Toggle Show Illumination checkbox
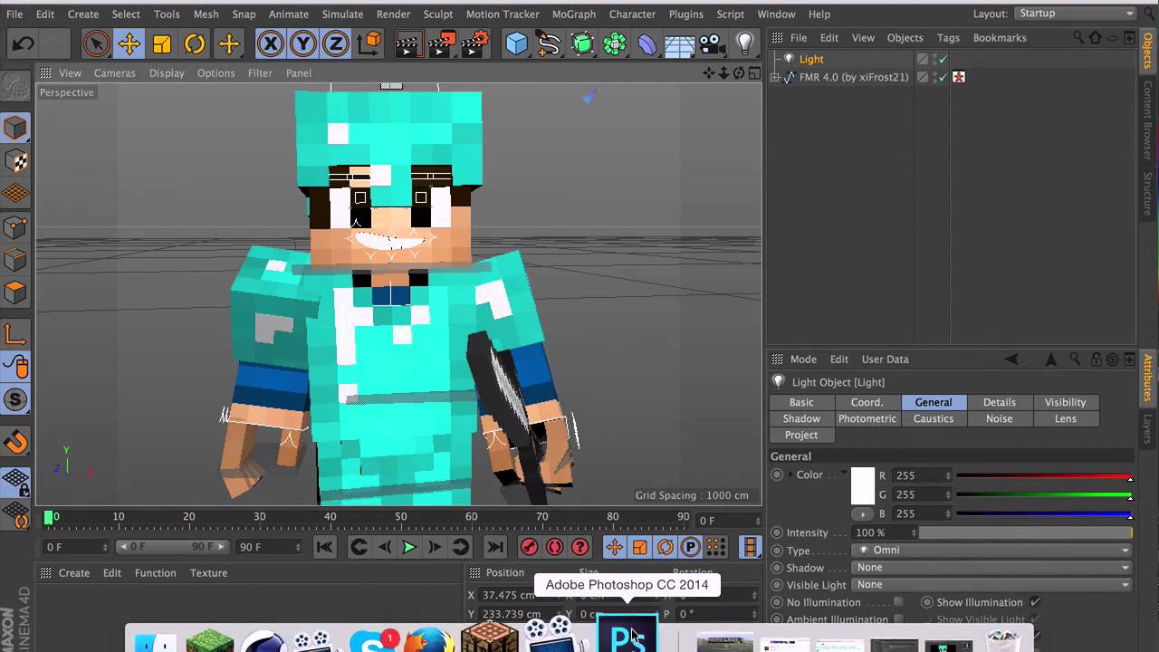Screen dimensions: 1159x652 tap(1035, 602)
